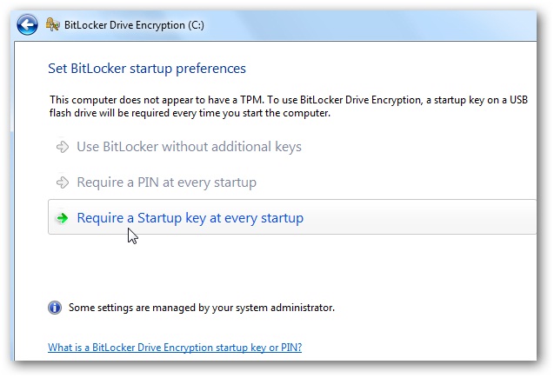554x378 pixels.
Task: Click the flash drive required line of description
Action: tap(190, 113)
